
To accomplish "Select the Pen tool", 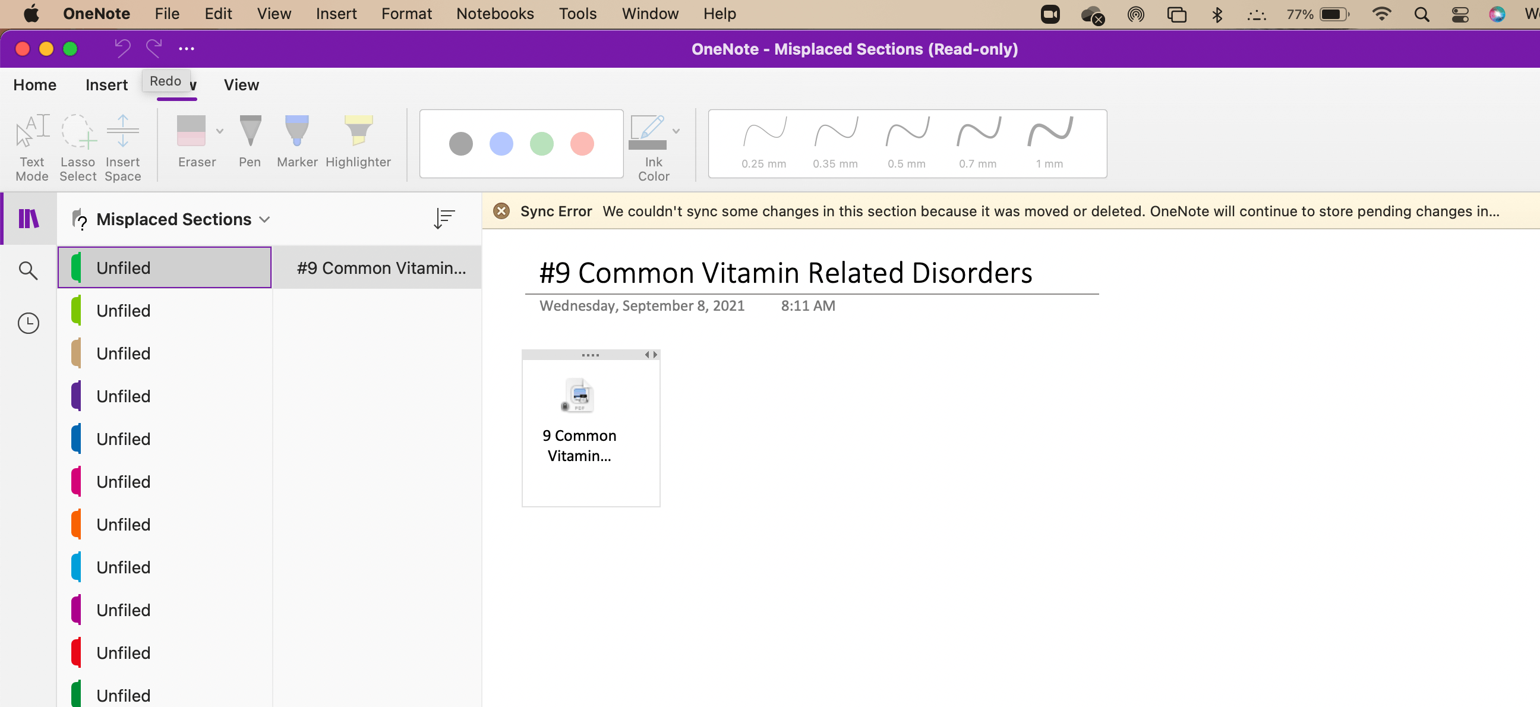I will click(x=250, y=141).
